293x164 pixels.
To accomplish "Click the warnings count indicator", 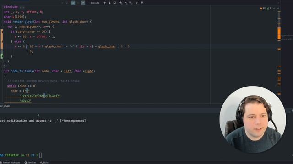I will click(x=263, y=8).
